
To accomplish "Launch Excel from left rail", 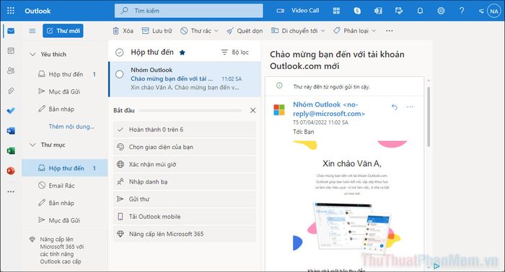I will (x=11, y=150).
